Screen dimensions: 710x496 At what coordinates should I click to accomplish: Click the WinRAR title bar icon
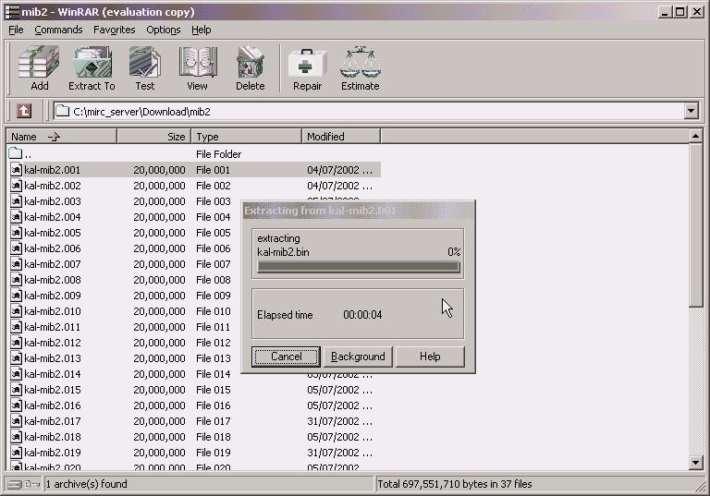(12, 12)
